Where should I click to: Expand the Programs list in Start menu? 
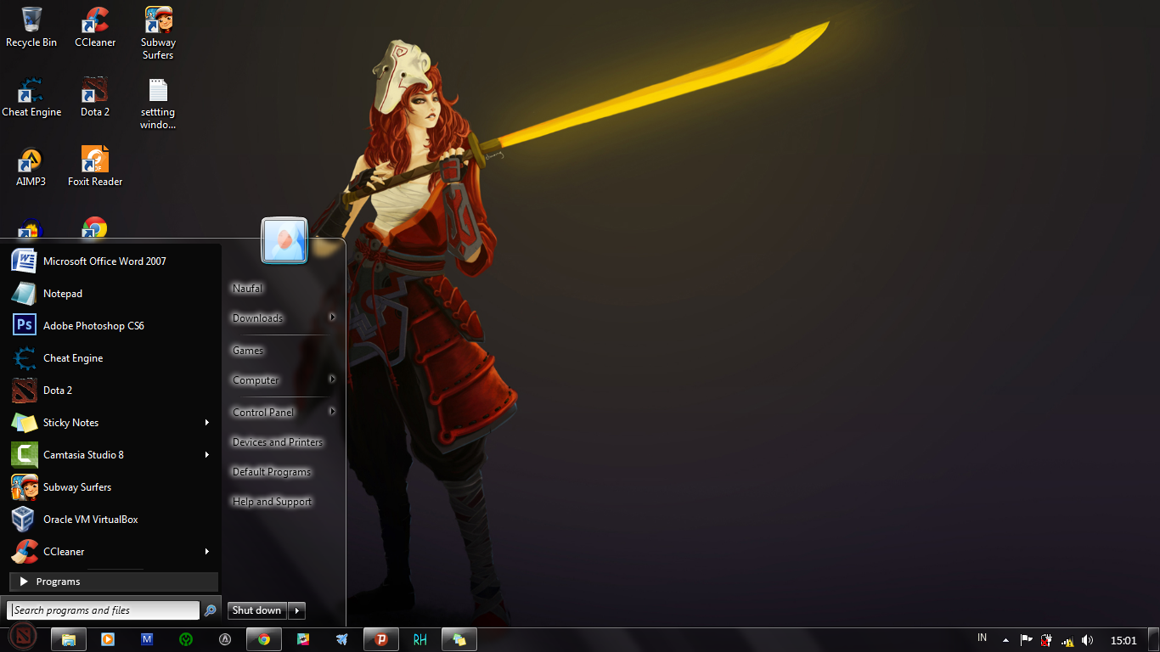click(x=114, y=582)
